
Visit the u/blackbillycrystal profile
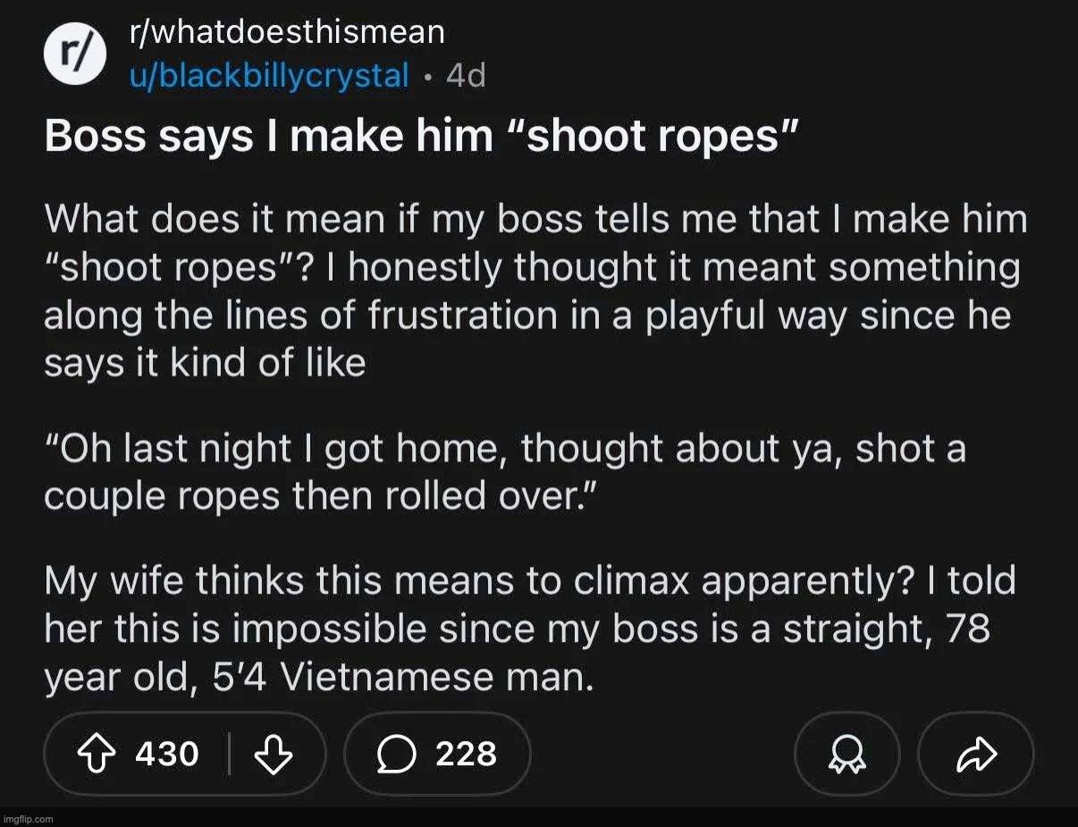[267, 75]
